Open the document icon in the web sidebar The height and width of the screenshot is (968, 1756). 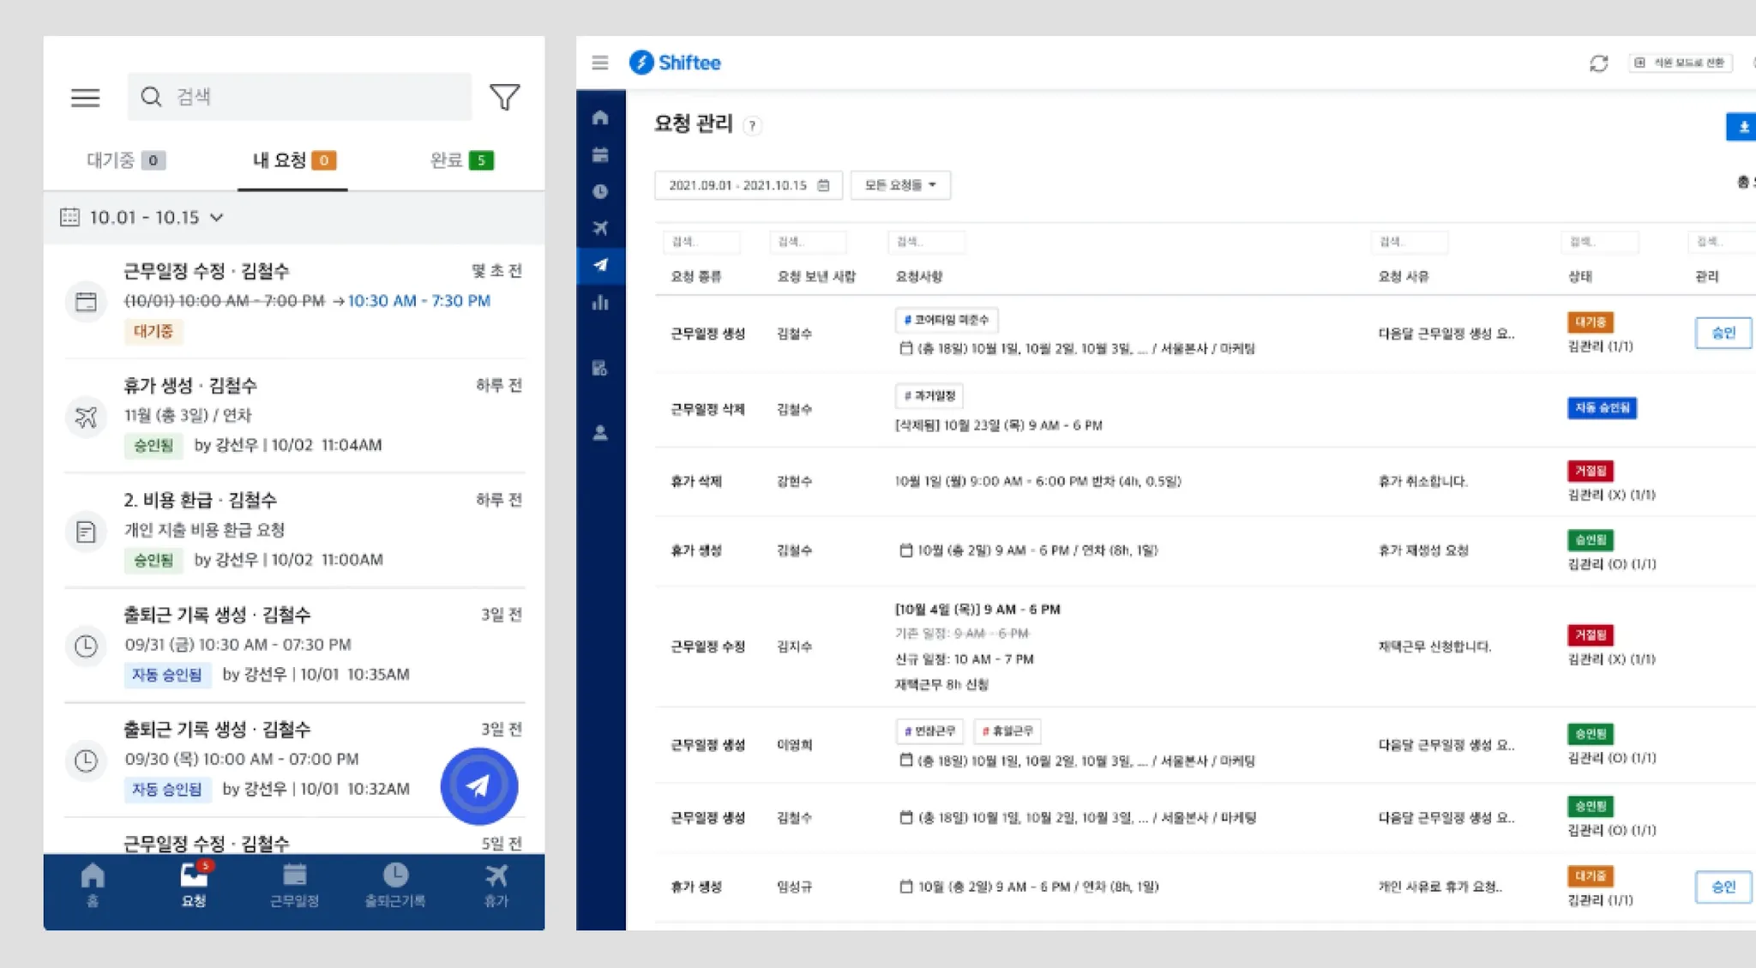click(x=600, y=368)
